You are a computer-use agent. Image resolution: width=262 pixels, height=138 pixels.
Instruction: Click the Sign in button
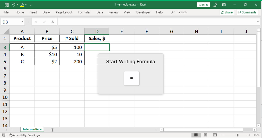click(203, 5)
